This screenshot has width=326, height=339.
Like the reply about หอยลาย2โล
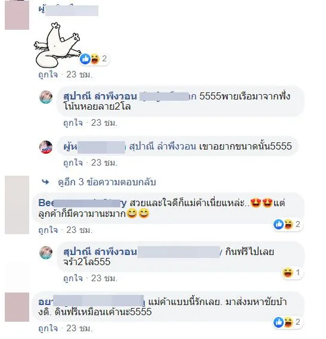pyautogui.click(x=73, y=123)
